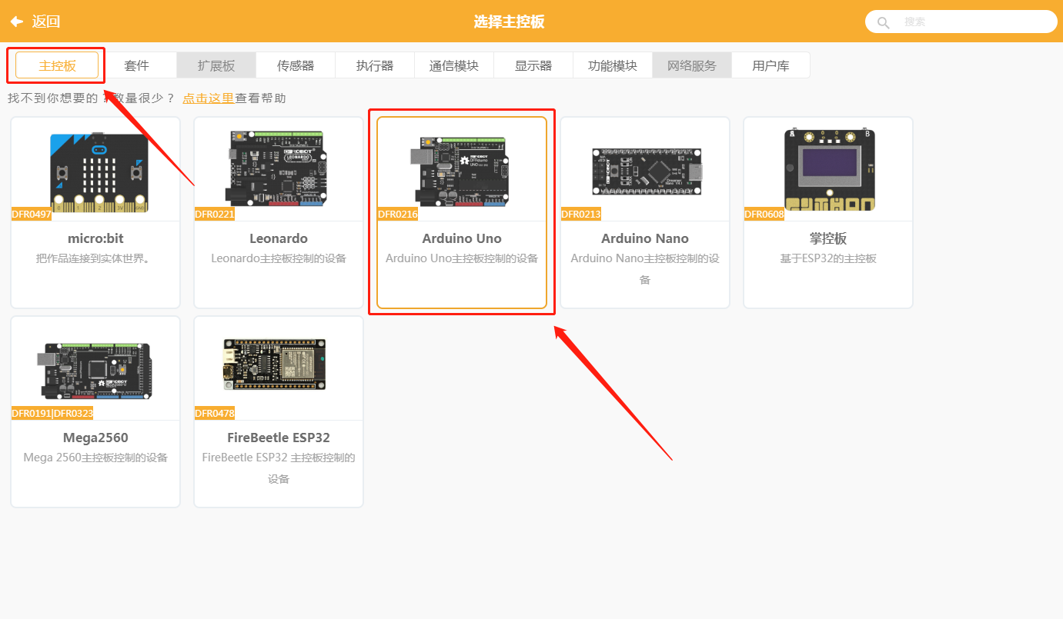Click the Mega2560 card title
1063x619 pixels.
(95, 438)
